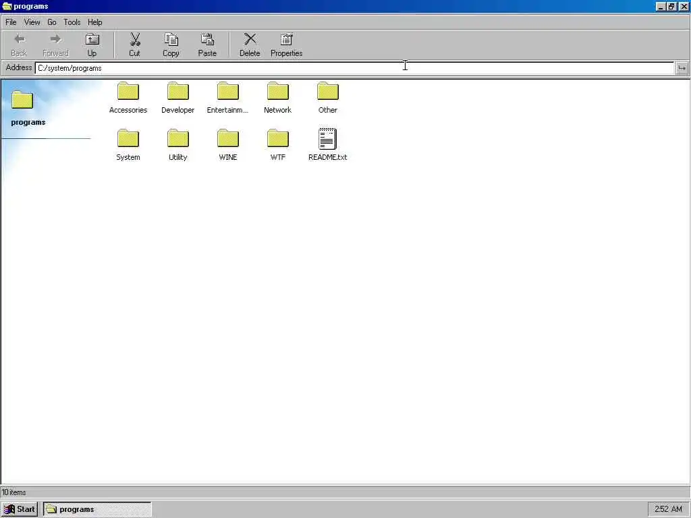The width and height of the screenshot is (691, 518).
Task: Click the '10 items' status bar text
Action: click(x=14, y=492)
